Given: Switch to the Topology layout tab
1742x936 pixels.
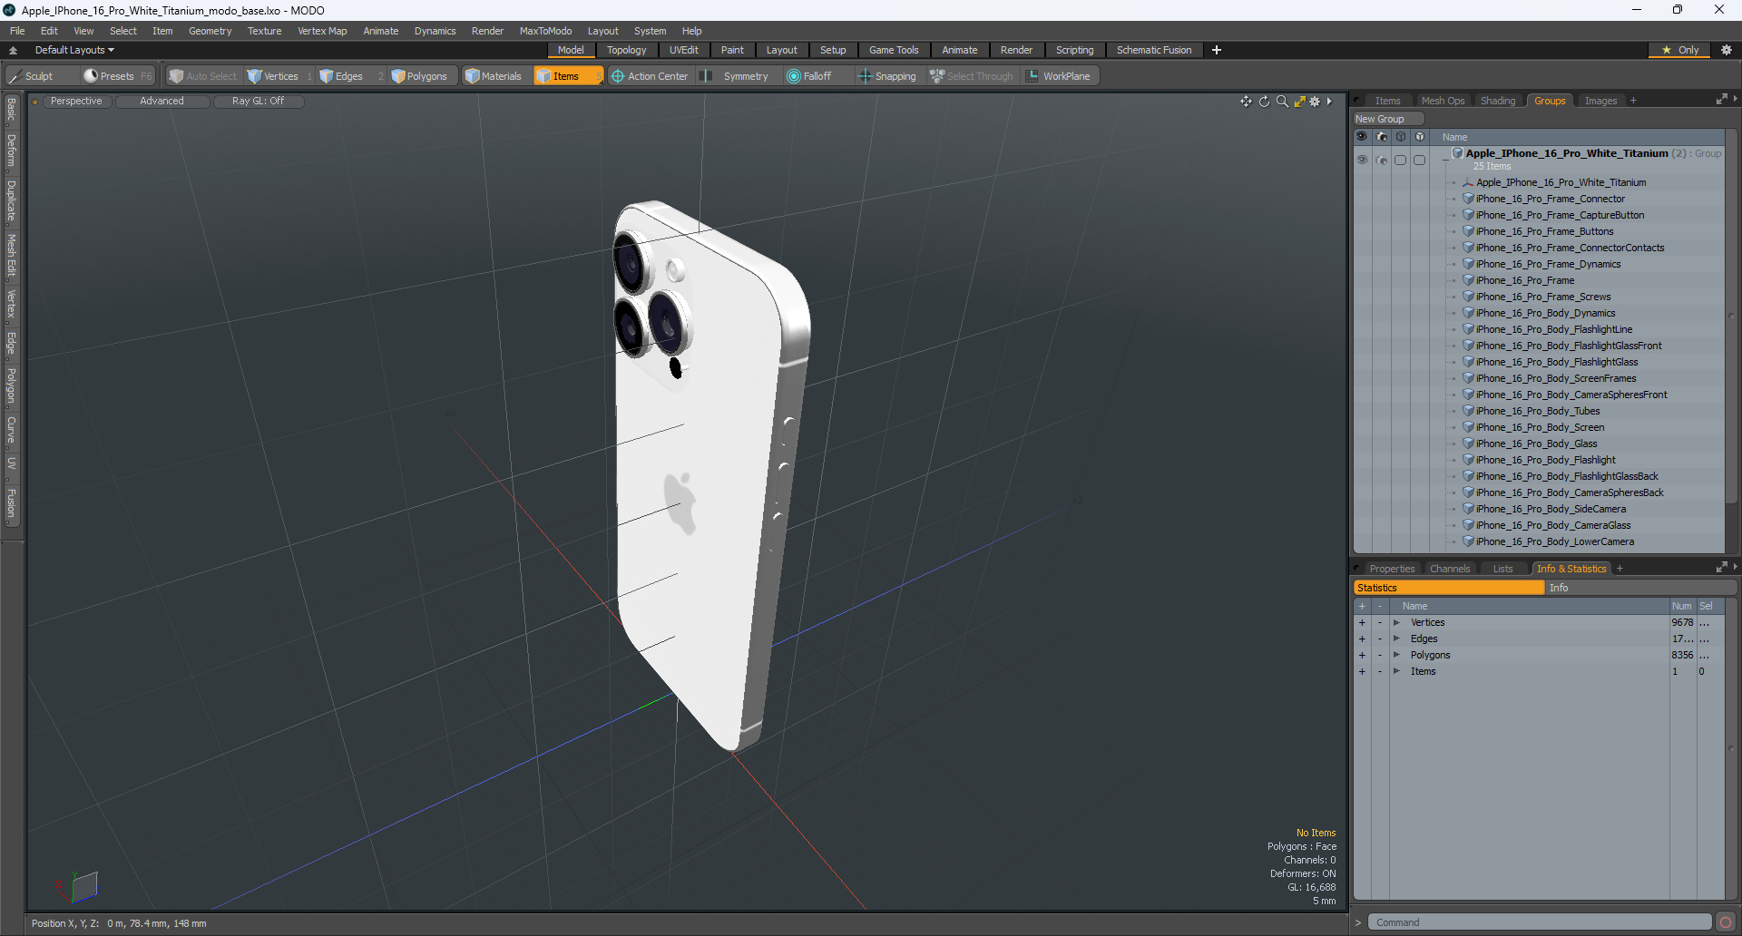Looking at the screenshot, I should (626, 50).
